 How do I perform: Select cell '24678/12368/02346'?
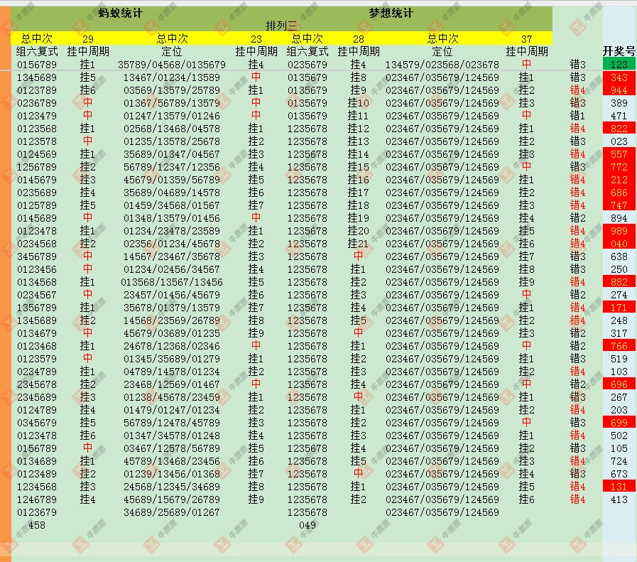tap(171, 346)
